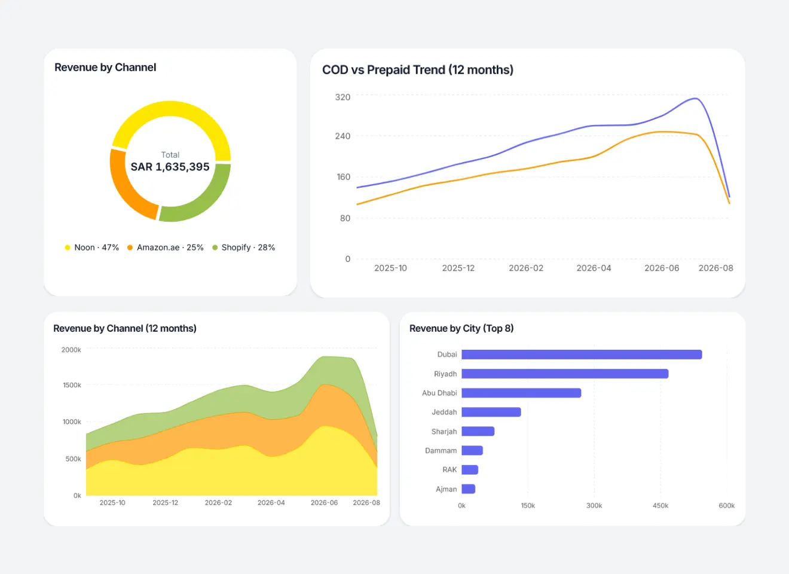Select the RAK revenue bar
Screen dimensions: 789x574
[x=470, y=469]
